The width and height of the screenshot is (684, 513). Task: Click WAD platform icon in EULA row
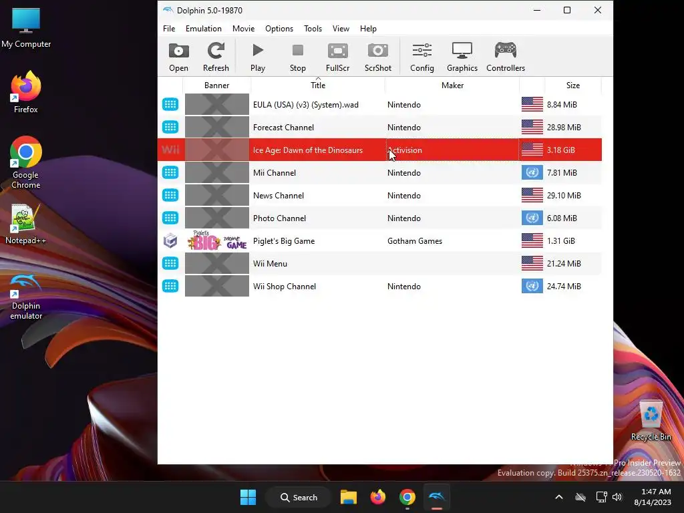coord(170,105)
